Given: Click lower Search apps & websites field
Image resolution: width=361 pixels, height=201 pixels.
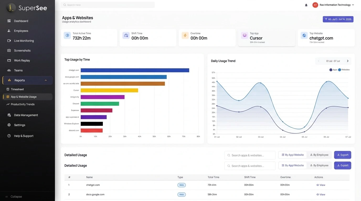Looking at the screenshot, I should (250, 166).
